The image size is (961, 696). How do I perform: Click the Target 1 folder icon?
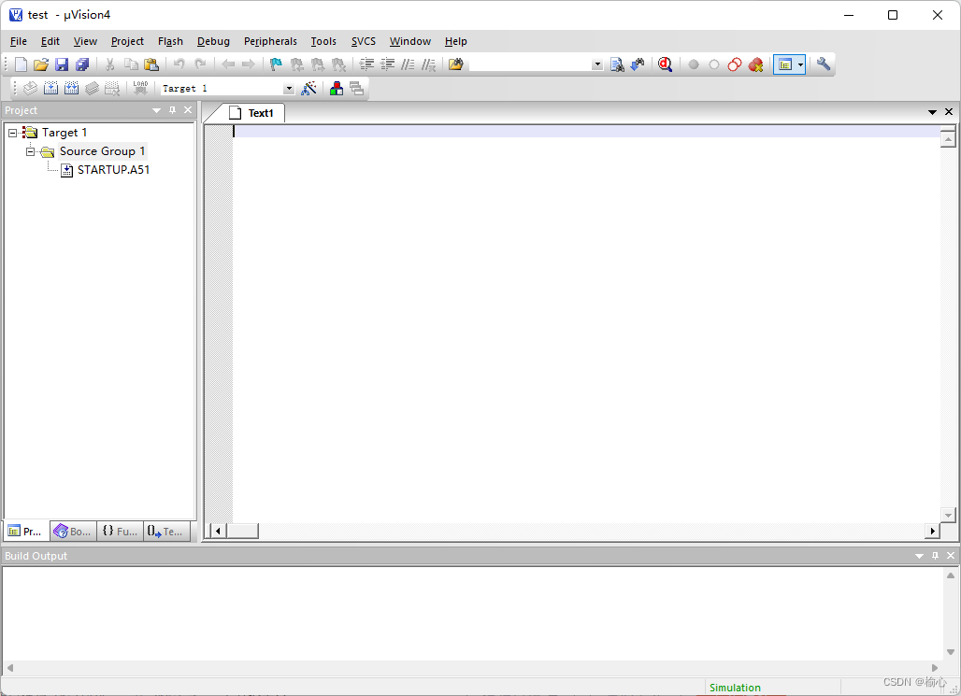point(29,133)
